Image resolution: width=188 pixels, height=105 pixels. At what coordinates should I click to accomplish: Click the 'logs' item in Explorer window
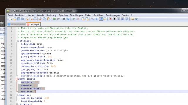pos(3,43)
